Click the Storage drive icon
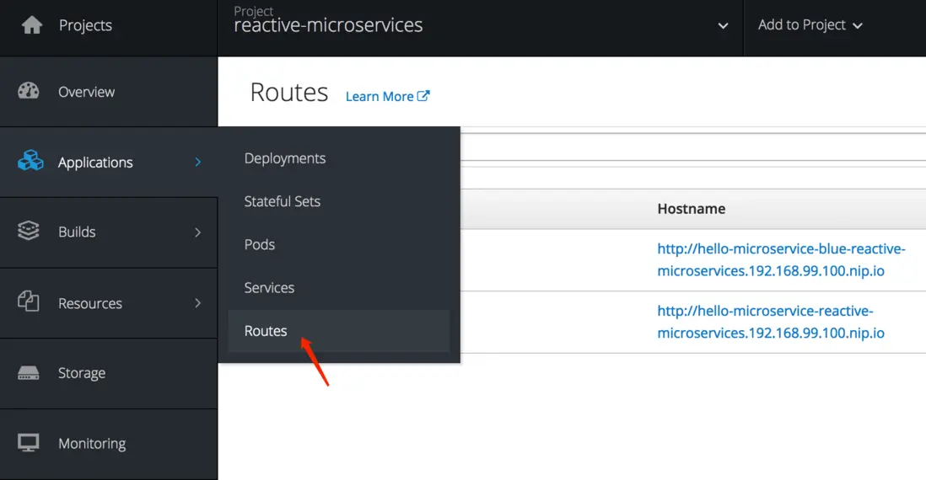 click(x=29, y=373)
